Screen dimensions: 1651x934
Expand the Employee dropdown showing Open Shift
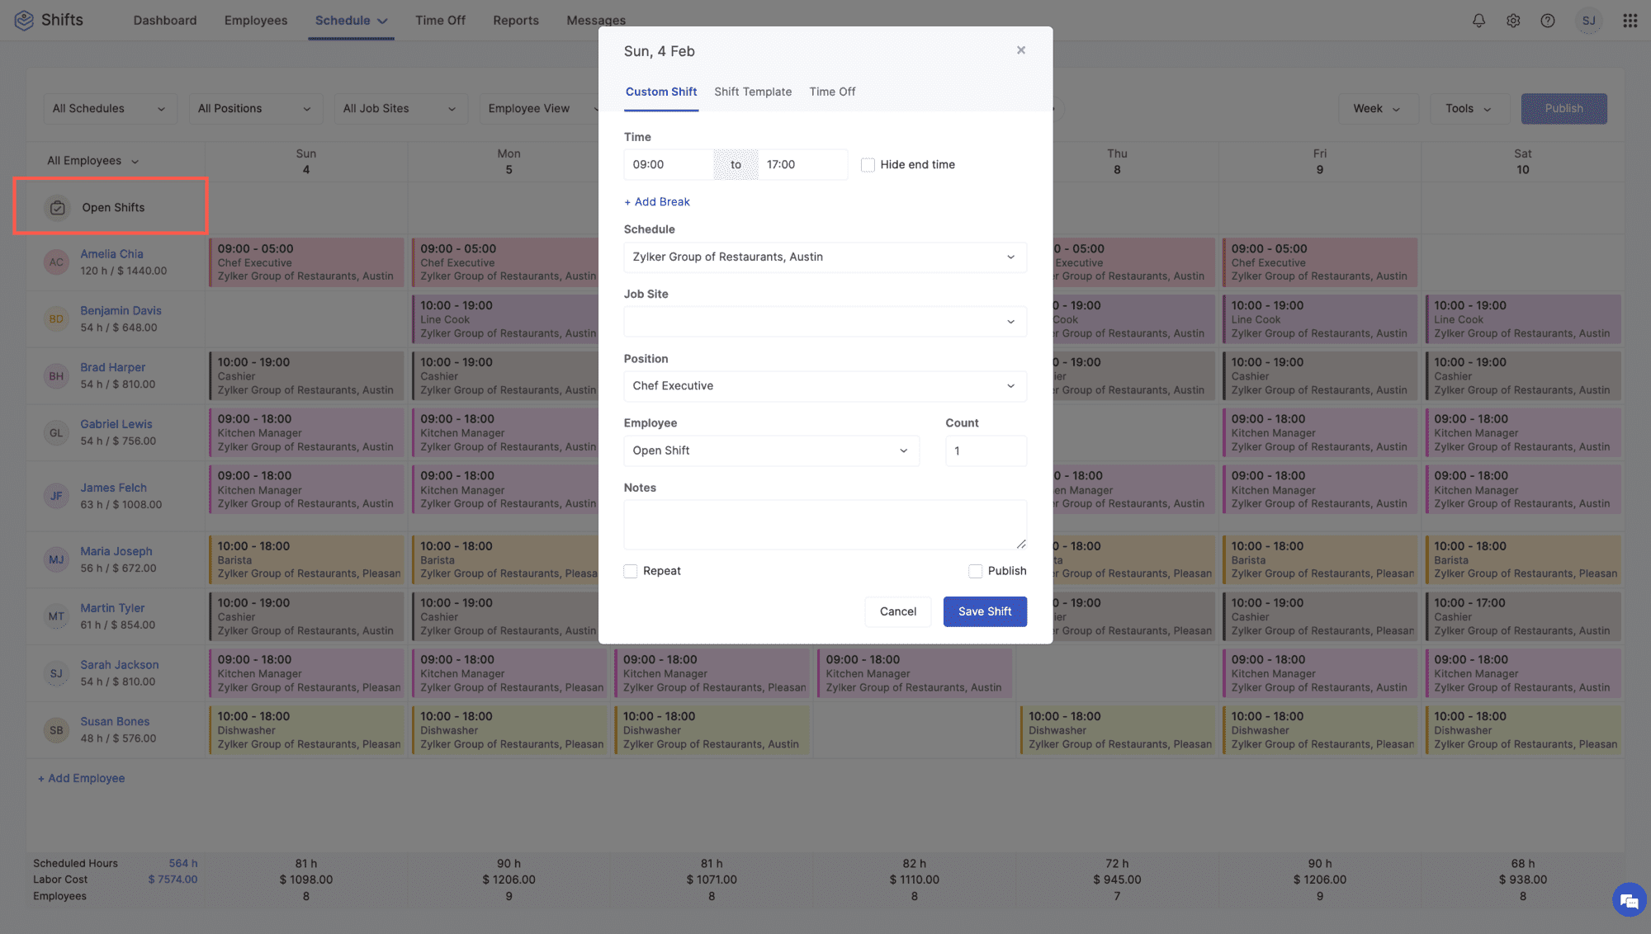pyautogui.click(x=771, y=450)
